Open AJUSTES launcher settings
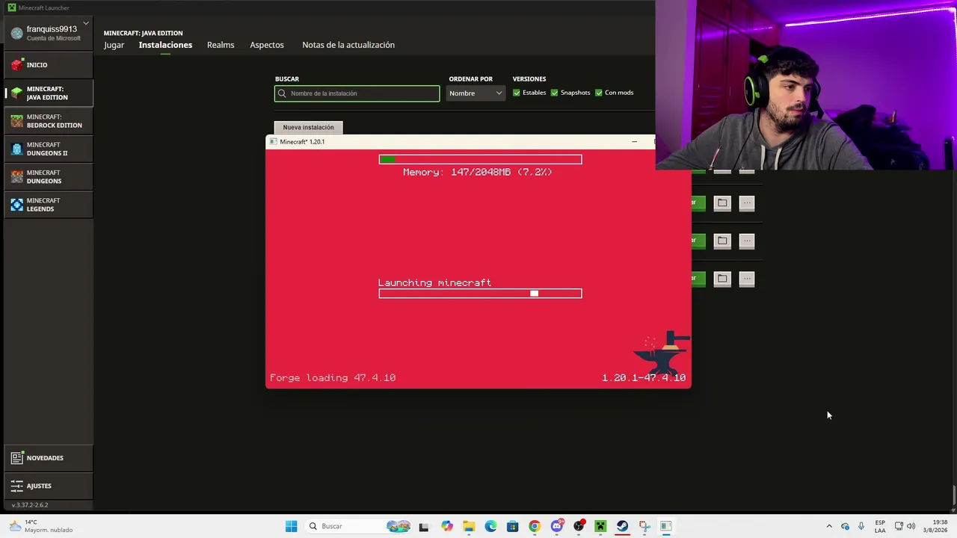957x538 pixels. 49,486
